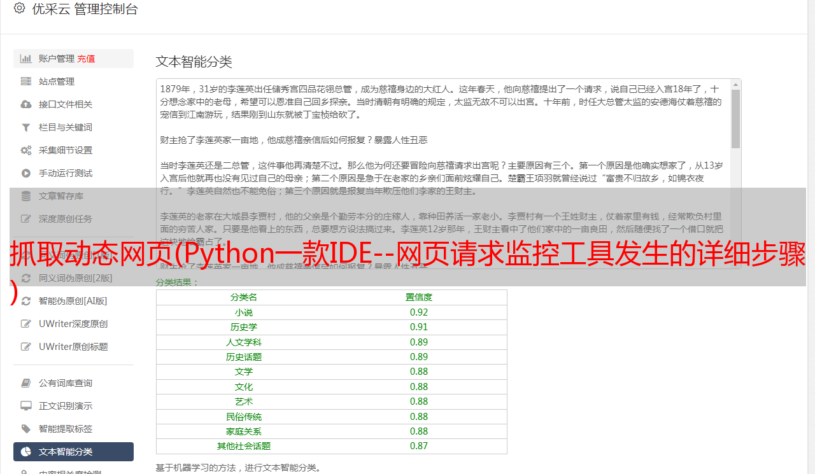Click the 0.89 value in 历史话题 row
Screen dimensions: 815x474
coord(419,357)
